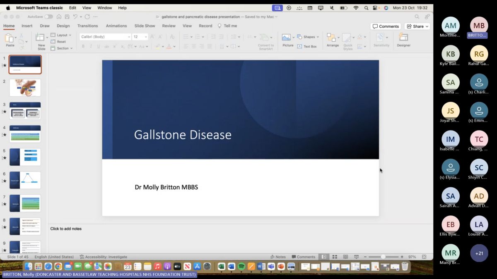The height and width of the screenshot is (279, 497).
Task: Click the Home icon in title bar
Action: coord(59,17)
